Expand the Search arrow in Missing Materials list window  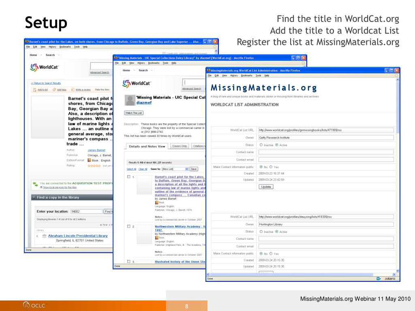tap(152, 70)
